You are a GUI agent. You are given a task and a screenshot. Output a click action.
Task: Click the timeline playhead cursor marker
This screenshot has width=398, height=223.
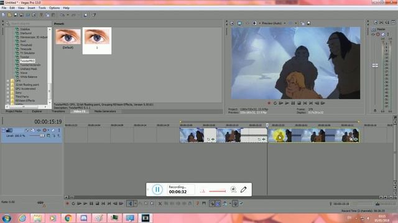coord(267,125)
